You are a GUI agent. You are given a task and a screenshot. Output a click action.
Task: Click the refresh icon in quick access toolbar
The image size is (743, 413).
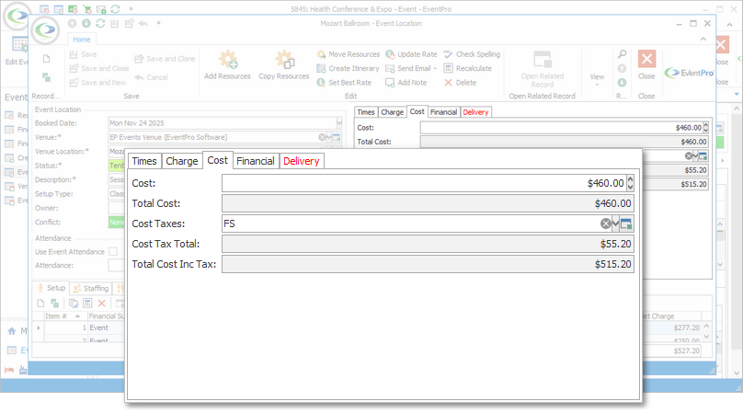[100, 23]
